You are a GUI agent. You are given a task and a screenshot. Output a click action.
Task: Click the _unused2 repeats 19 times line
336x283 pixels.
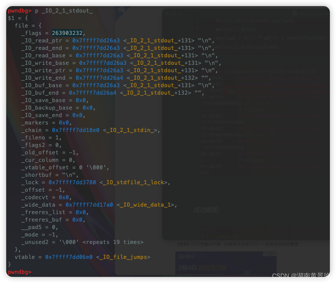82,242
